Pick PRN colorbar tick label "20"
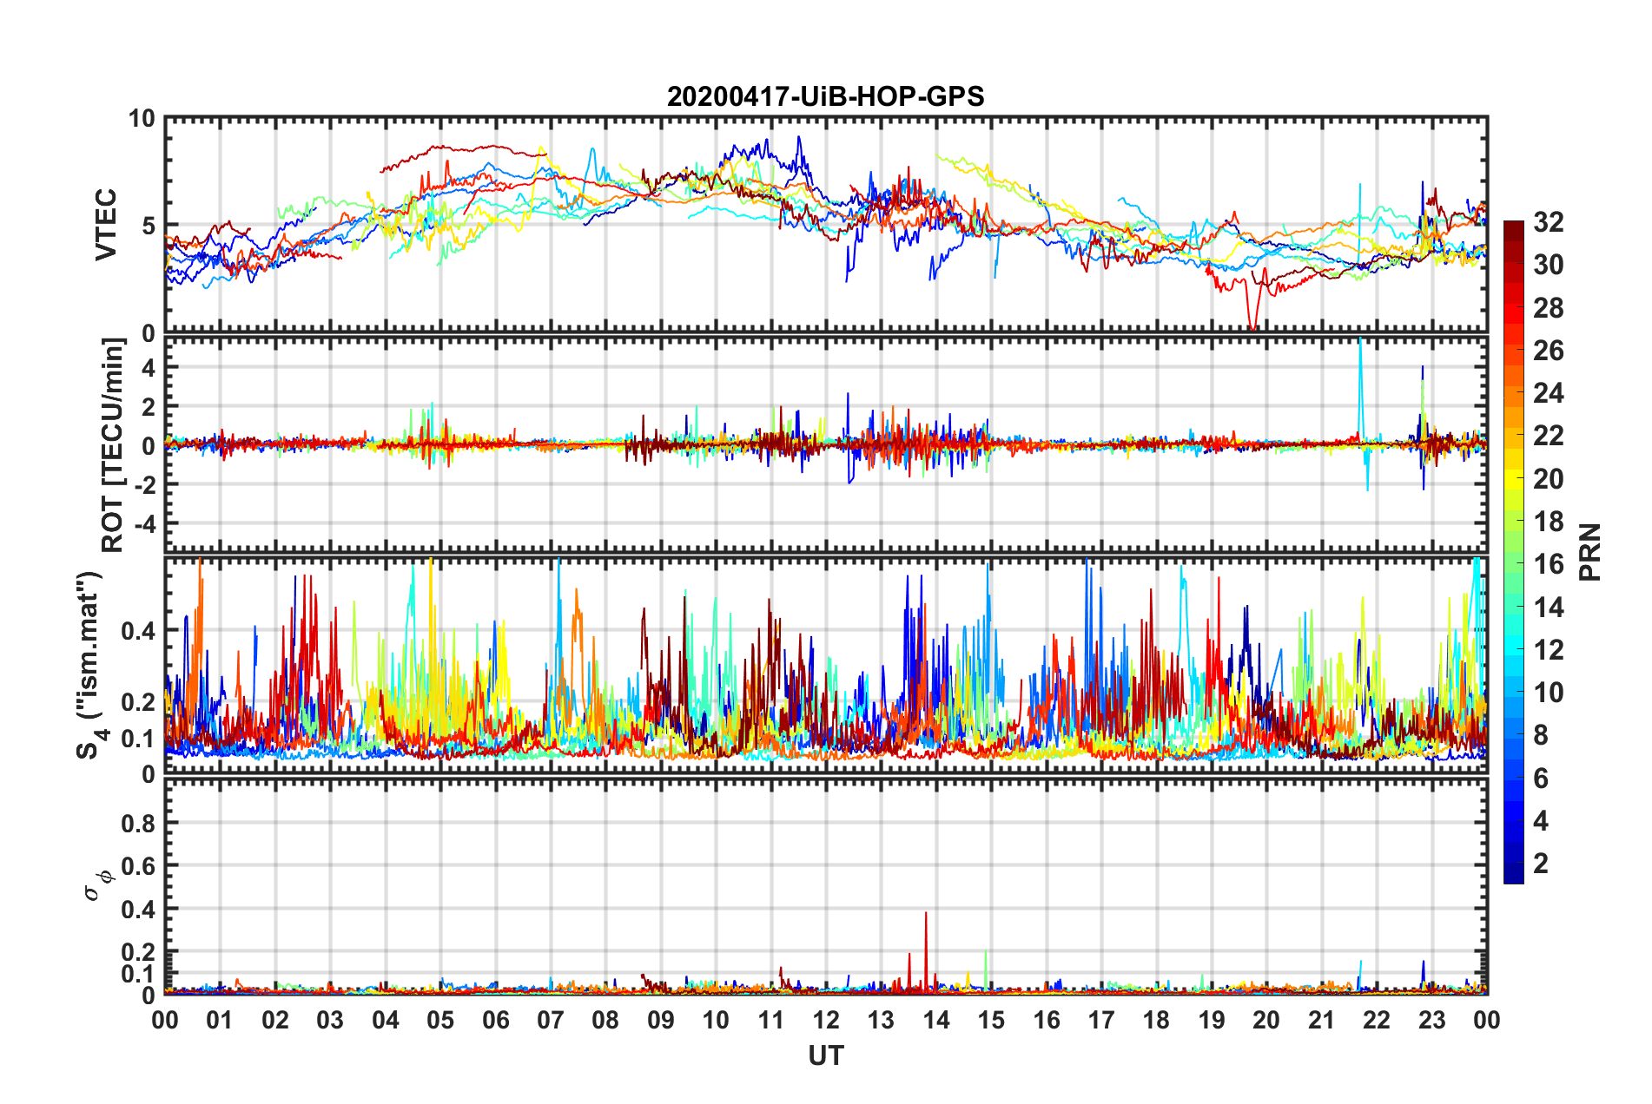 (1549, 479)
